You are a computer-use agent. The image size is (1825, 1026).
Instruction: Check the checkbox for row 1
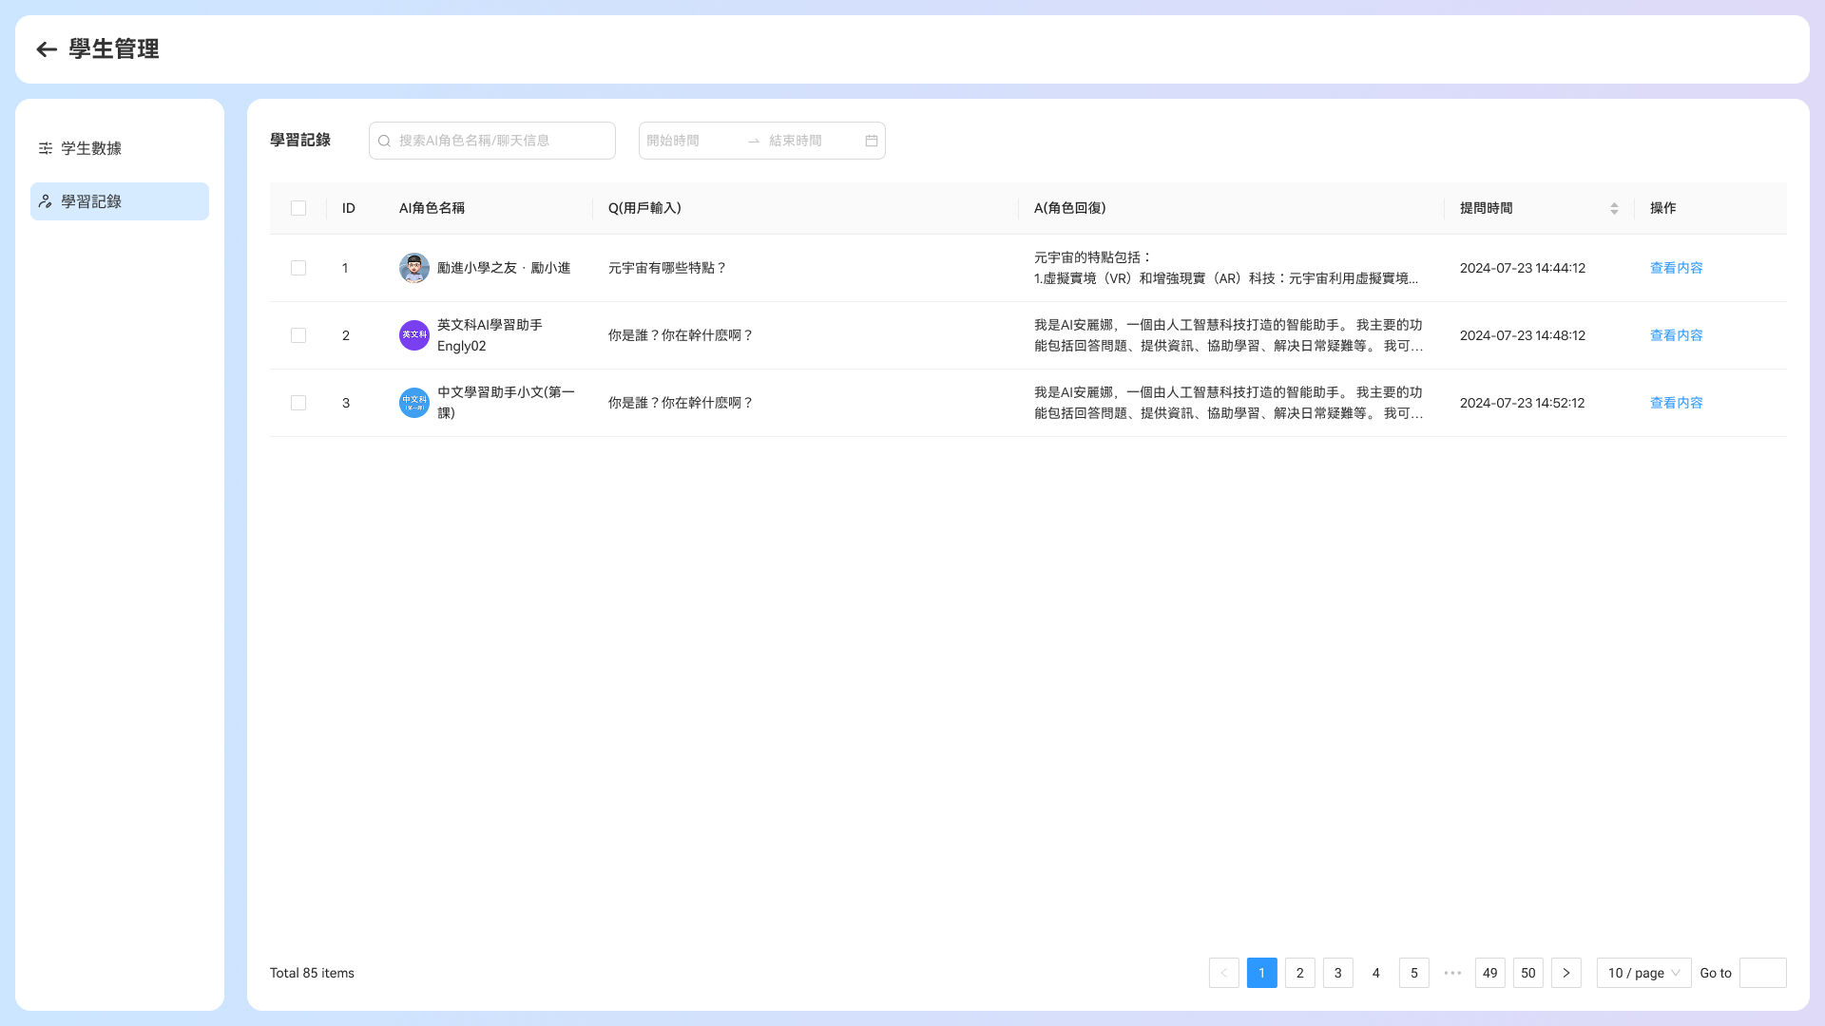pyautogui.click(x=298, y=268)
